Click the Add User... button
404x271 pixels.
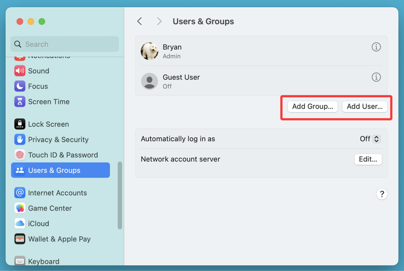pyautogui.click(x=364, y=107)
